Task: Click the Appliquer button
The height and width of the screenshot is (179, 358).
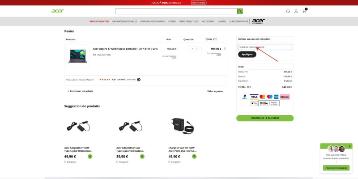Action: (247, 54)
